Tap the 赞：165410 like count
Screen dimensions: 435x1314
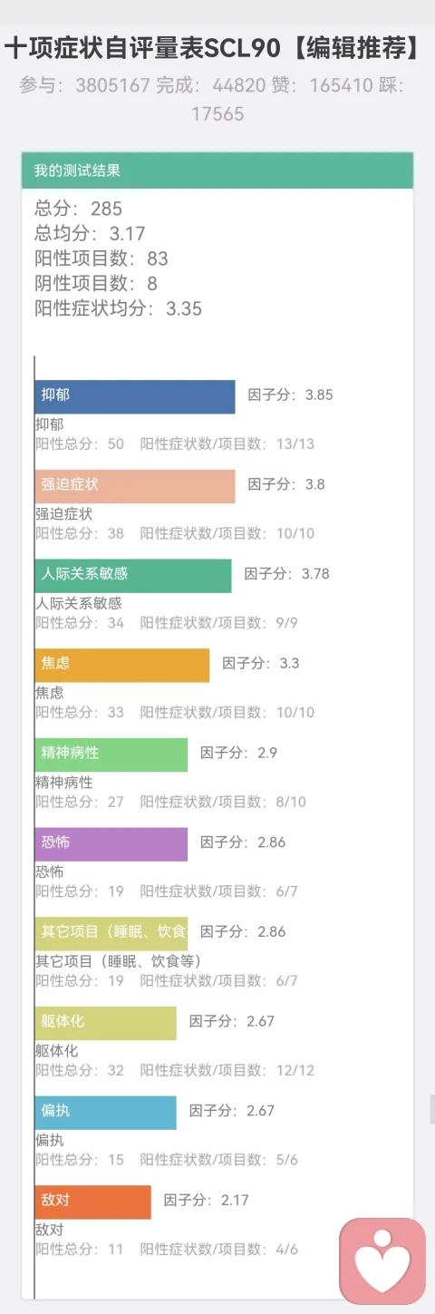point(322,86)
